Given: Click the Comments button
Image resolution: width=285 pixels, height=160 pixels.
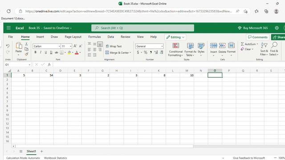Looking at the screenshot, I should click(258, 37).
